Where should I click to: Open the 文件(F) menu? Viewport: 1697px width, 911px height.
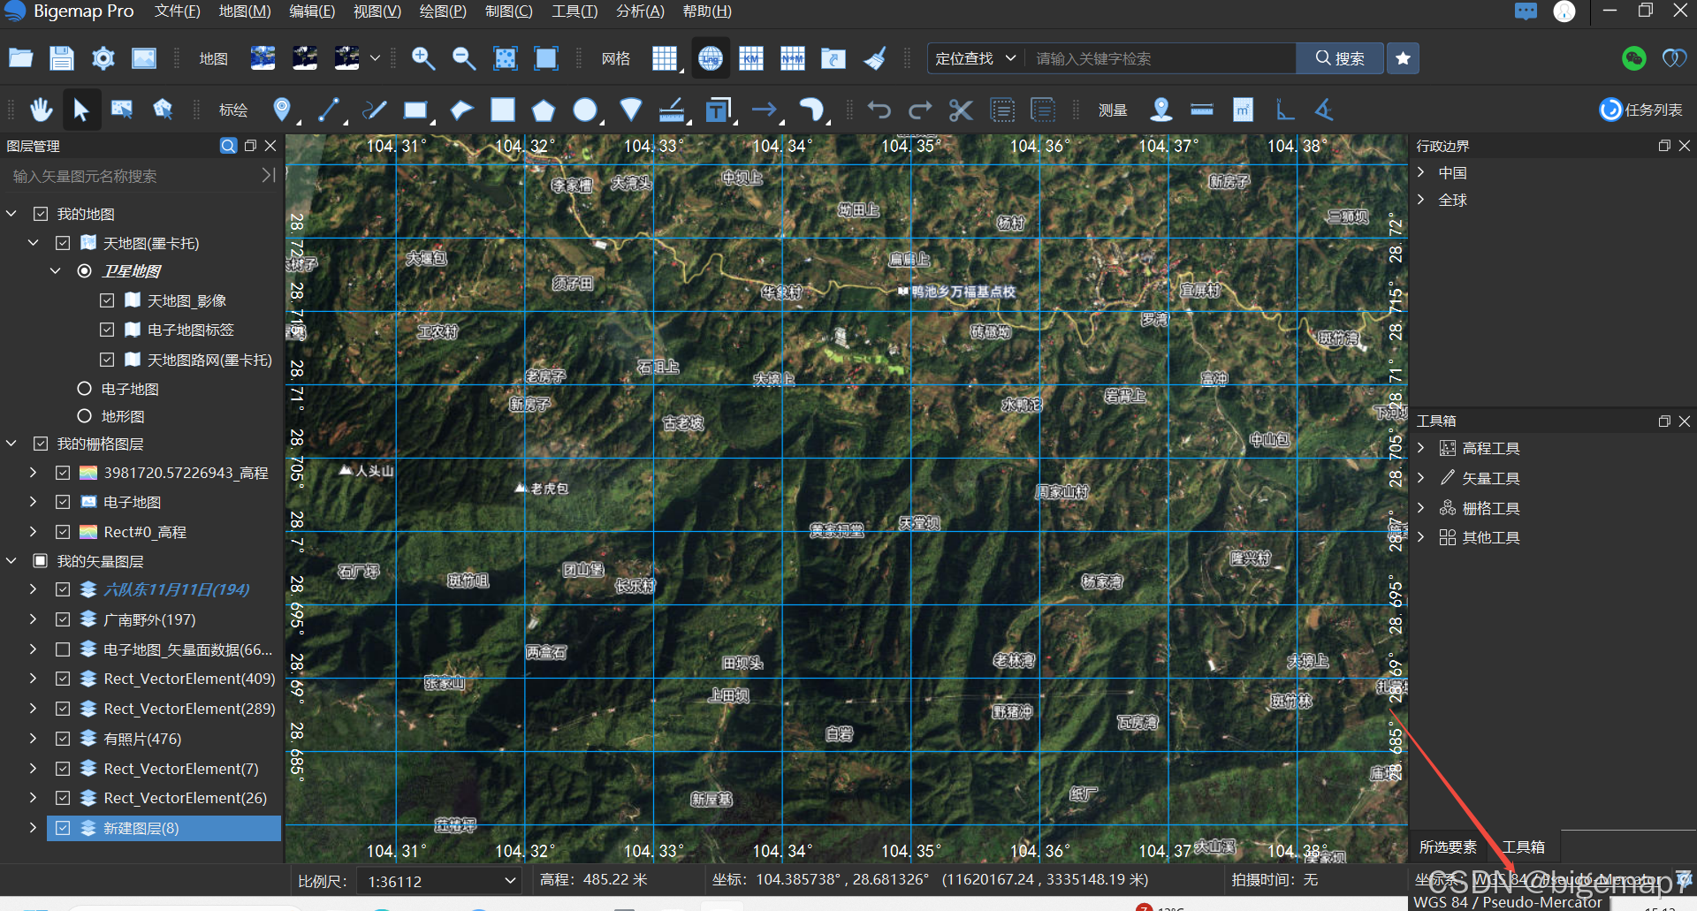177,11
